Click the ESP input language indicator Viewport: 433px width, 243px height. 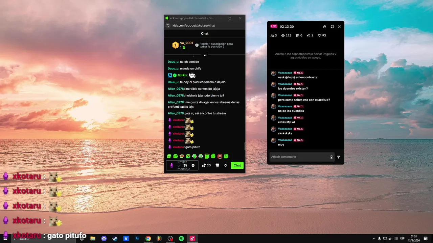(x=403, y=239)
